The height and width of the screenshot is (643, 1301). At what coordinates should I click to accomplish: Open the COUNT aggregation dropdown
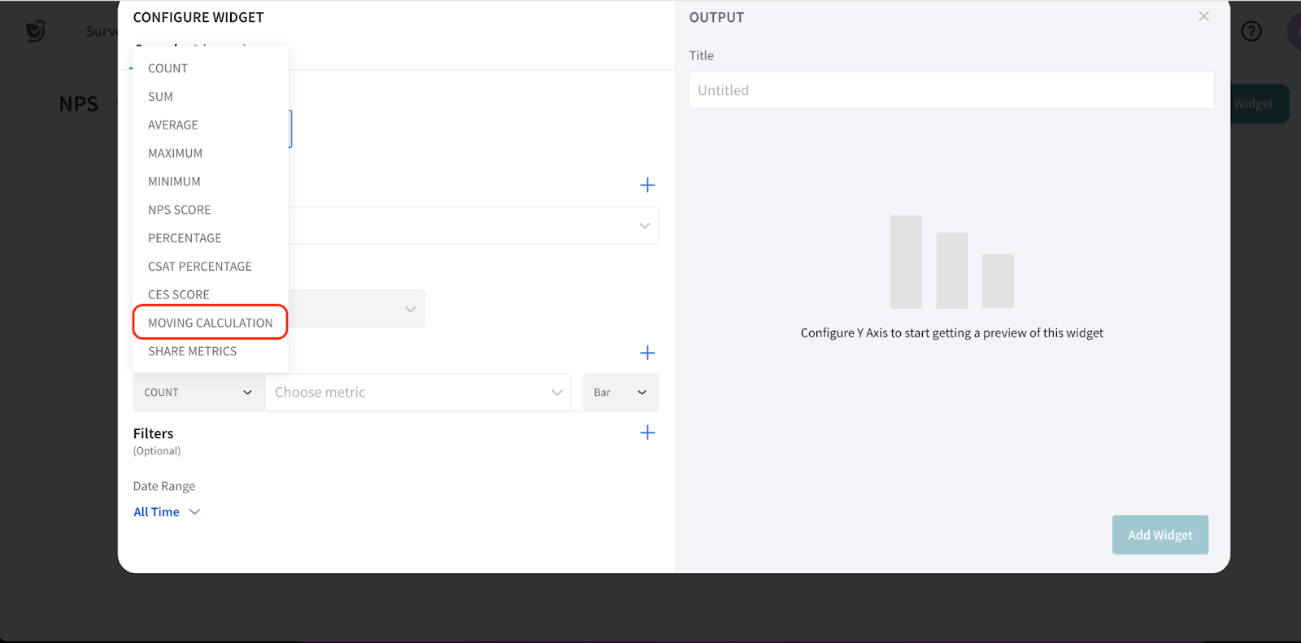[198, 393]
